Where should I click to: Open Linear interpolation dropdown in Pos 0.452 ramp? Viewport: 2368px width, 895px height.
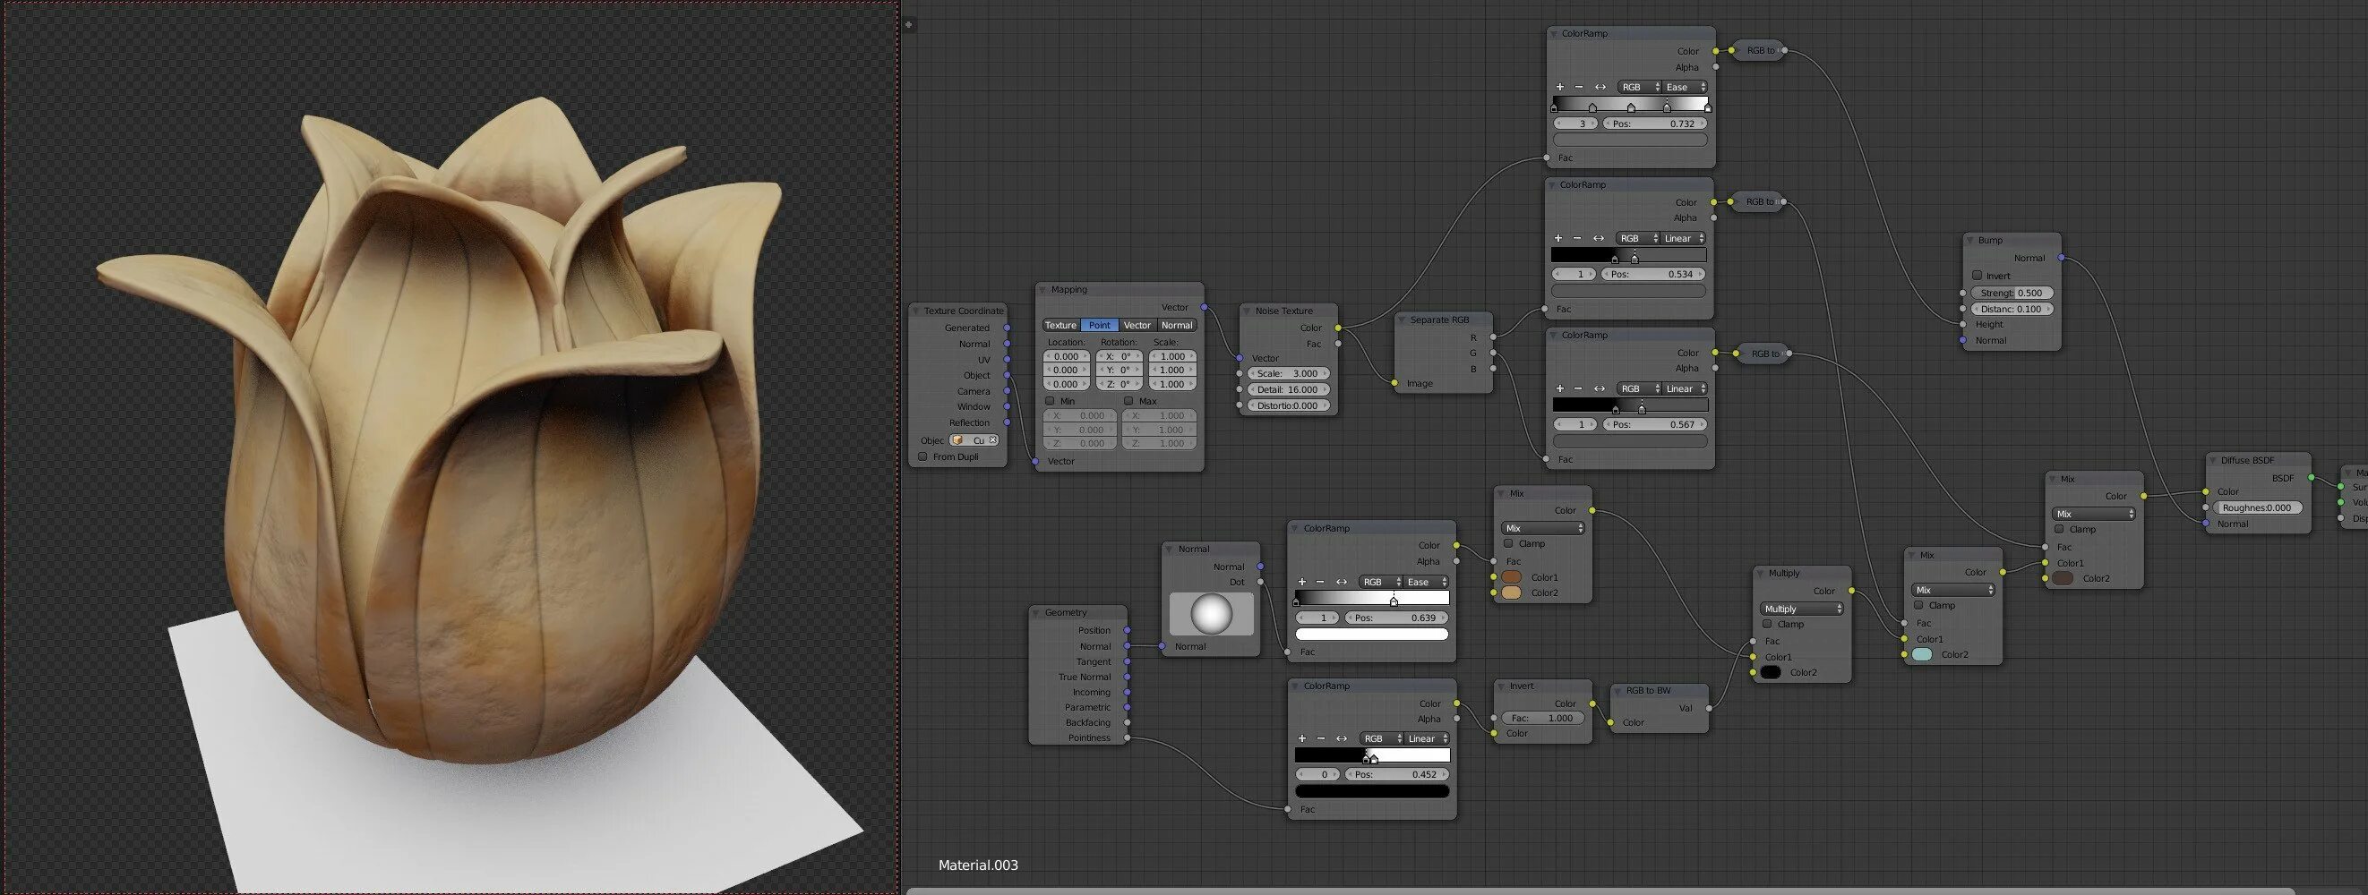point(1428,738)
